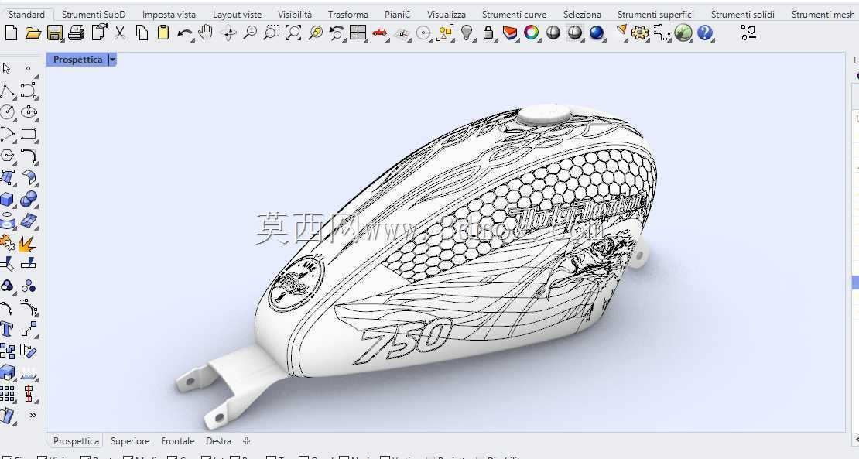This screenshot has width=859, height=459.
Task: Open the Prospettica viewport dropdown arrow
Action: pyautogui.click(x=112, y=60)
